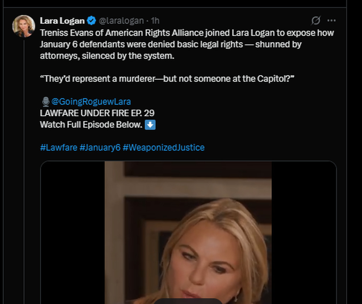362x304 pixels.
Task: Open the @laralogan handle link
Action: click(121, 21)
